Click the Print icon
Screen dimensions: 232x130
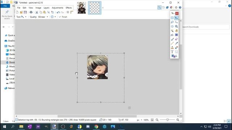click(31, 12)
